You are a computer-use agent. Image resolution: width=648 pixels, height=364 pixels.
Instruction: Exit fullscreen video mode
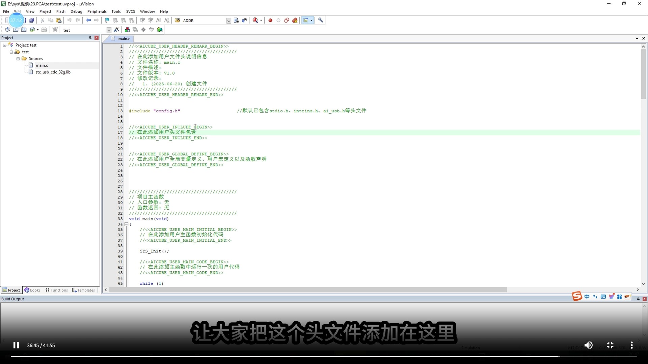tap(610, 345)
